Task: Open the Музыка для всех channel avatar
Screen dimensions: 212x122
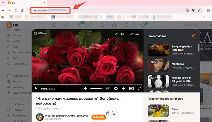Action: point(40,117)
